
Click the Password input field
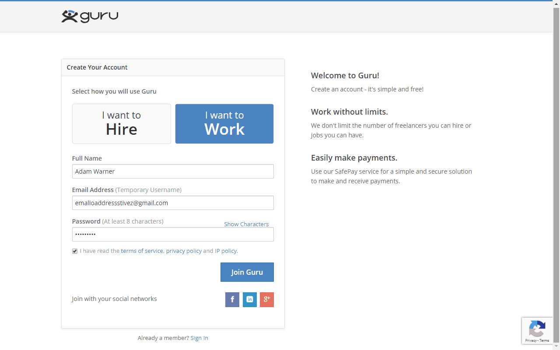point(173,234)
